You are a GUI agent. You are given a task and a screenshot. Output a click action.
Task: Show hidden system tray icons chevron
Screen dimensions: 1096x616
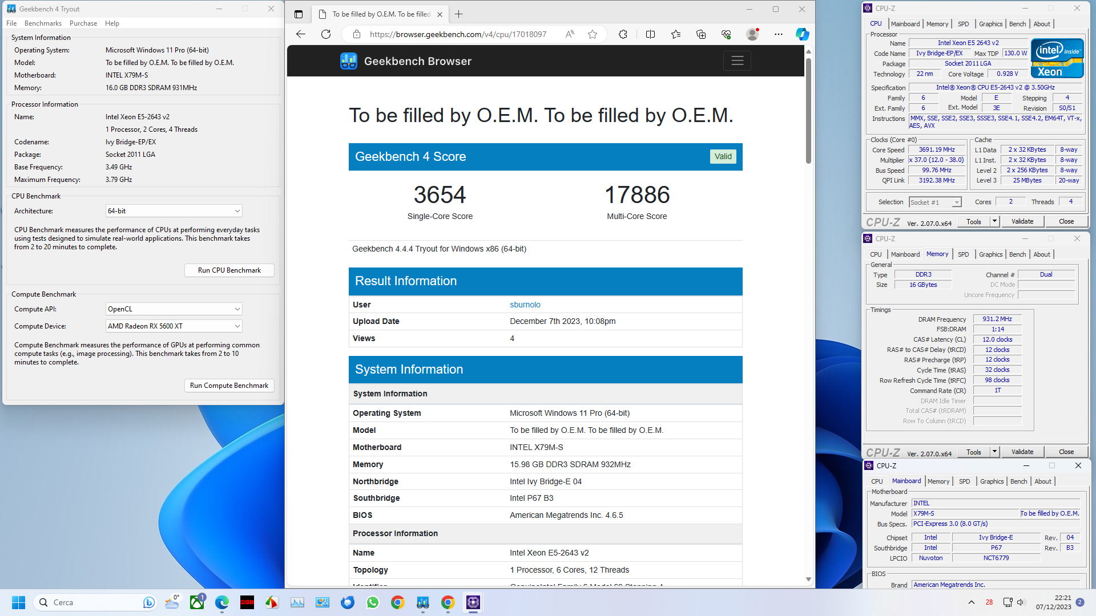(x=972, y=602)
